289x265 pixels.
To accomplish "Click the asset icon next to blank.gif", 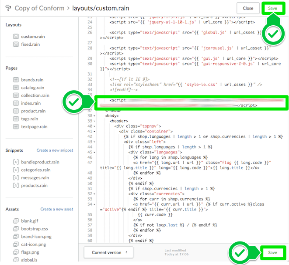I will click(x=16, y=221).
